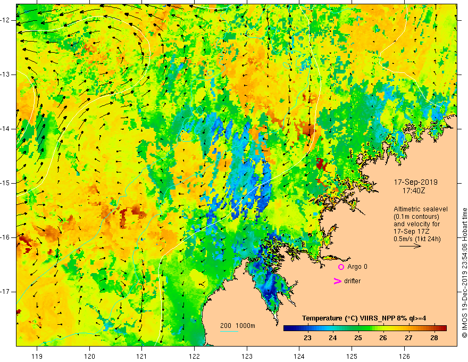Click the colorbar value 26
The height and width of the screenshot is (362, 468).
click(x=383, y=338)
